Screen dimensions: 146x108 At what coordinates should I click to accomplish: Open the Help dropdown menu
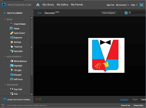coord(134,5)
